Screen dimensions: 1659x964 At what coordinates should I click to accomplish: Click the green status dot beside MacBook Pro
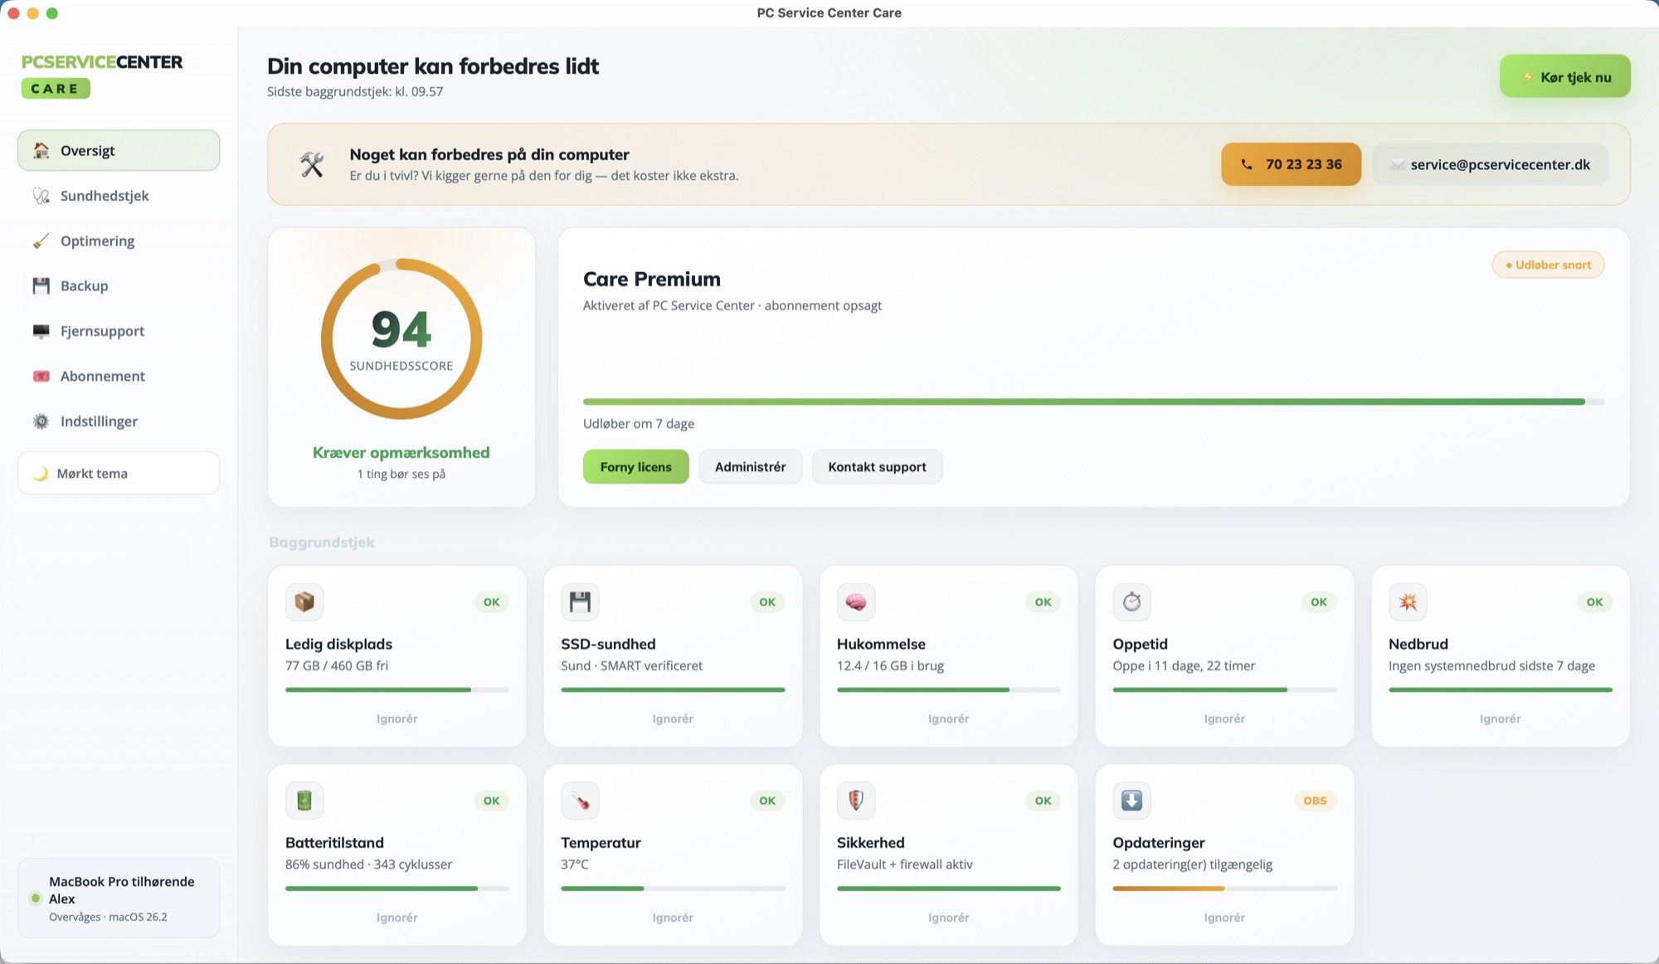[36, 898]
